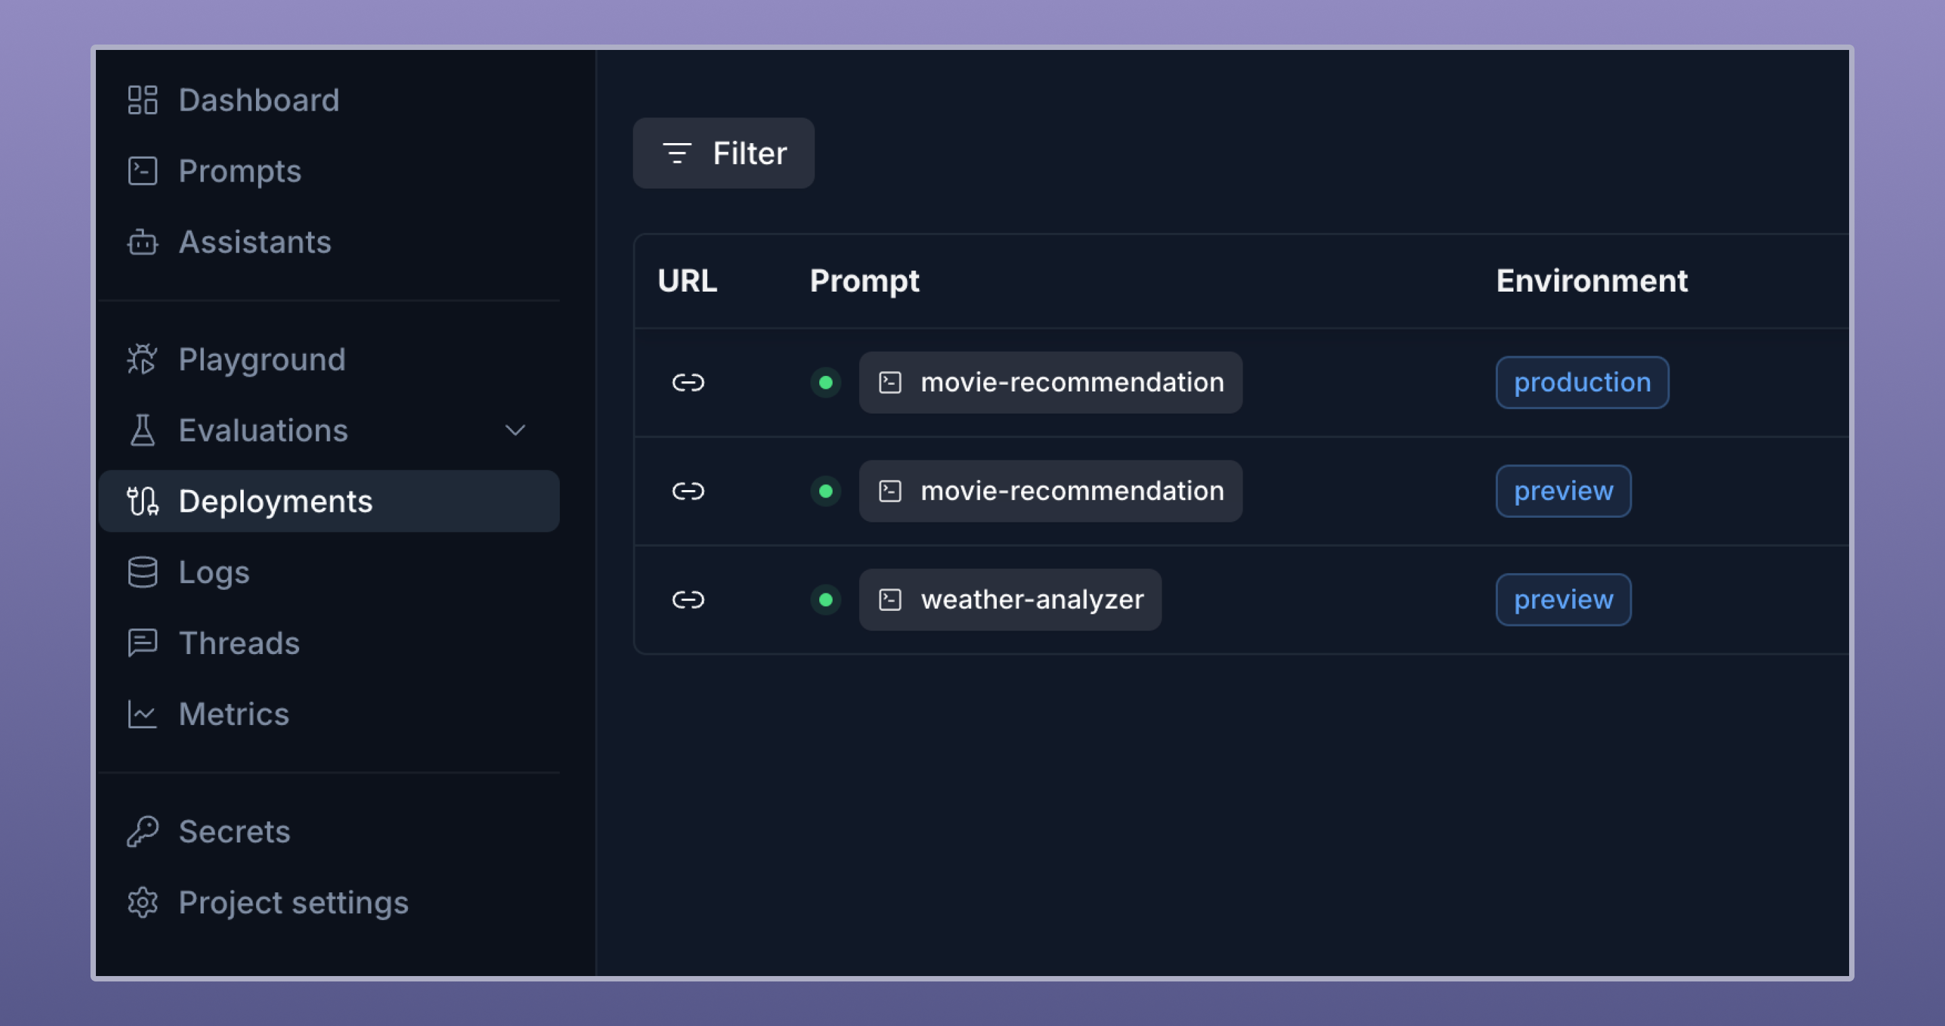The image size is (1945, 1026).
Task: Click the Prompts terminal icon in sidebar
Action: (142, 171)
